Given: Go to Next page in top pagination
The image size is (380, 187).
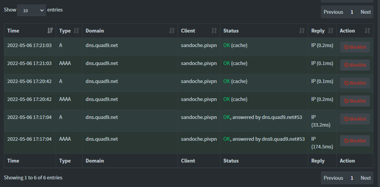Looking at the screenshot, I should [x=365, y=12].
